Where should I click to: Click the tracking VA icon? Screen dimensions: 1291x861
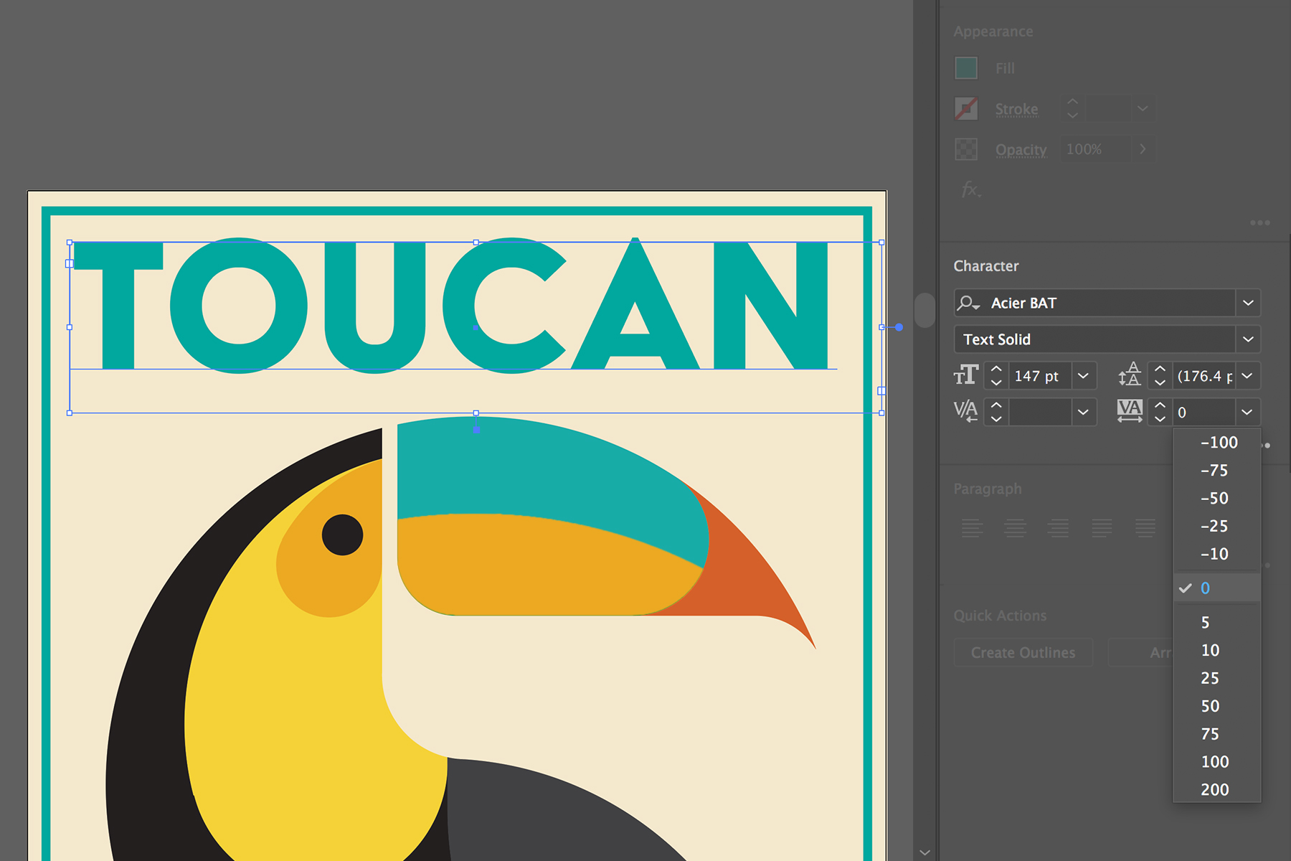(x=1130, y=411)
